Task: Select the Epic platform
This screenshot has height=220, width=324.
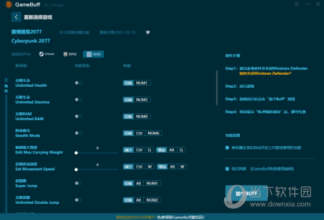Action: click(x=70, y=54)
